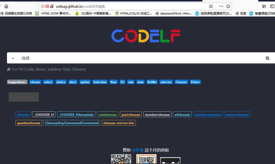Viewport: 275px width, 164px height.
Task: Select suggestion tag elect
Action: pos(73,82)
